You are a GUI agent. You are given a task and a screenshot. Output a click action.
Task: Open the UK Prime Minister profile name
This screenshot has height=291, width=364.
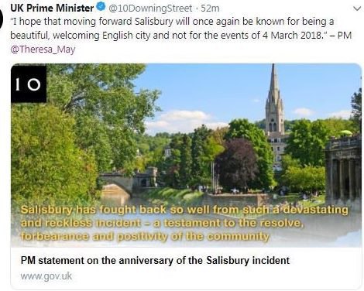pos(52,8)
